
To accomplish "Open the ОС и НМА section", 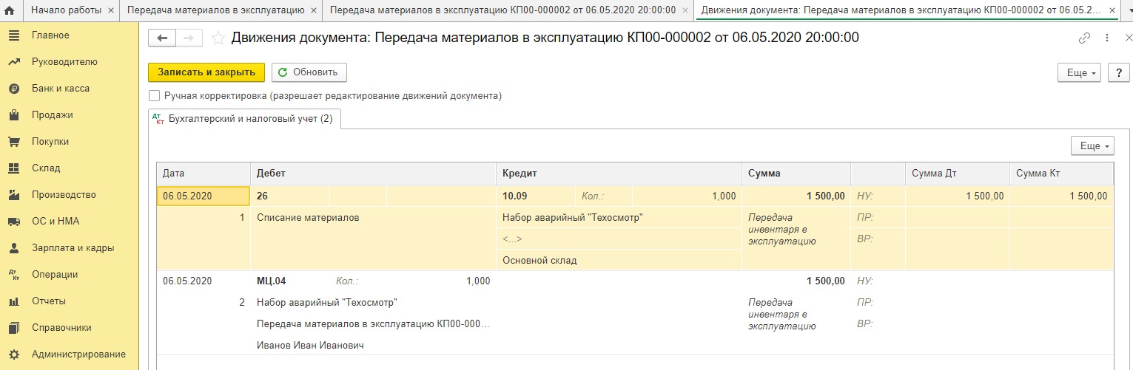I will (x=55, y=222).
